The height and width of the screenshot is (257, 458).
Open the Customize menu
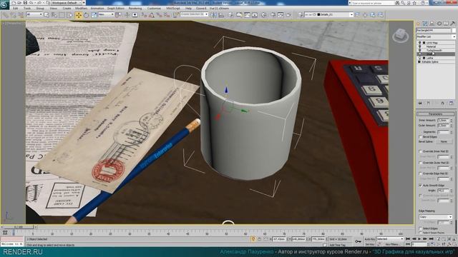pos(154,9)
